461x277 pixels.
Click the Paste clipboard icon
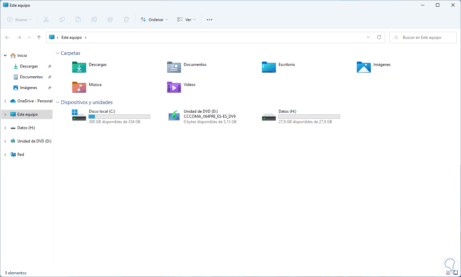coord(78,20)
